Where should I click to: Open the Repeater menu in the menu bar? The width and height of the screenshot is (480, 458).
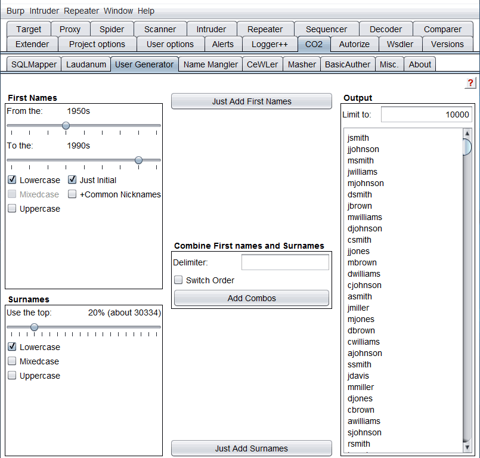pos(81,11)
